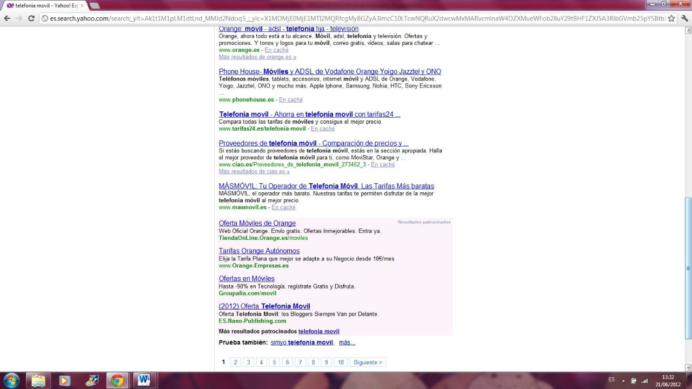
Task: Open the MÁSMÓVIL operator search result
Action: (x=326, y=186)
